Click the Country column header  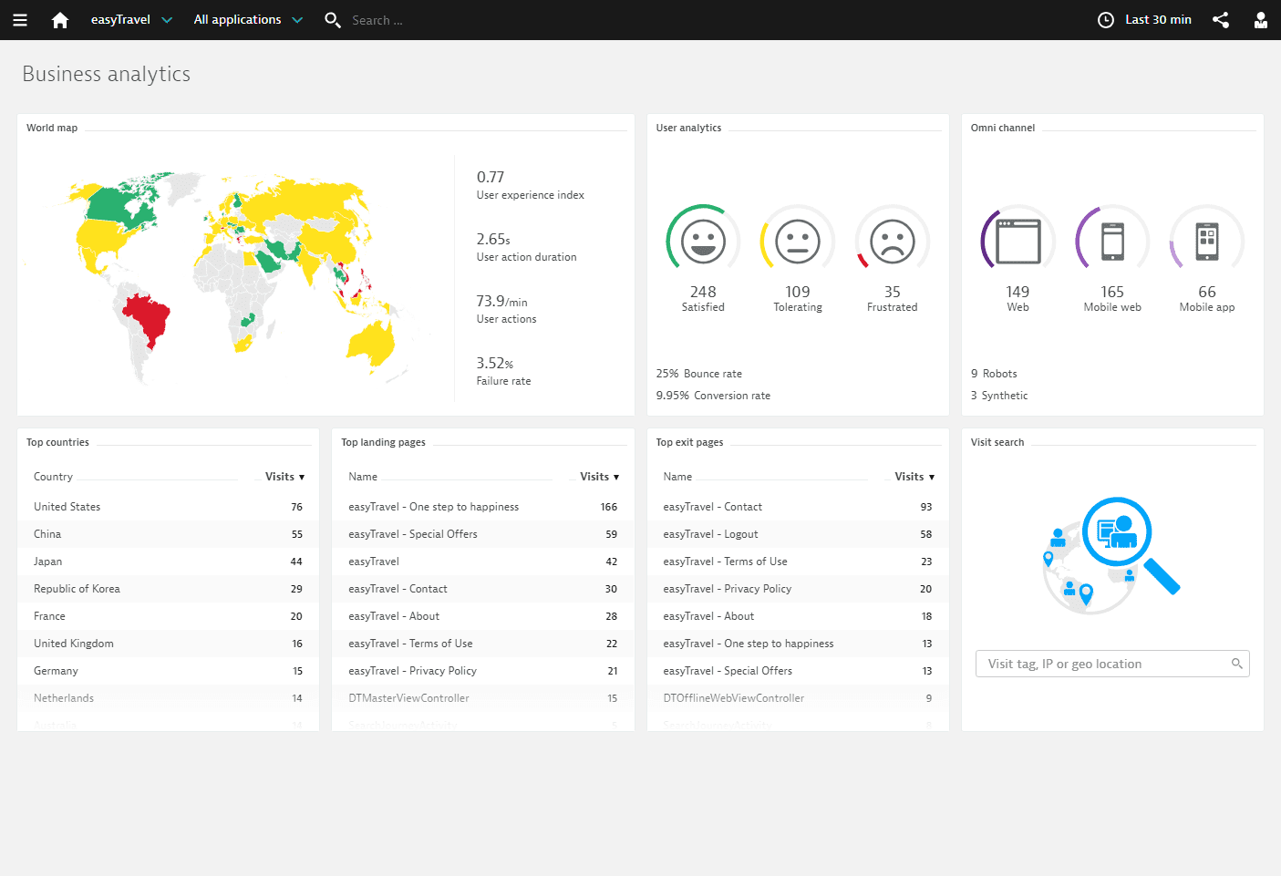[53, 477]
